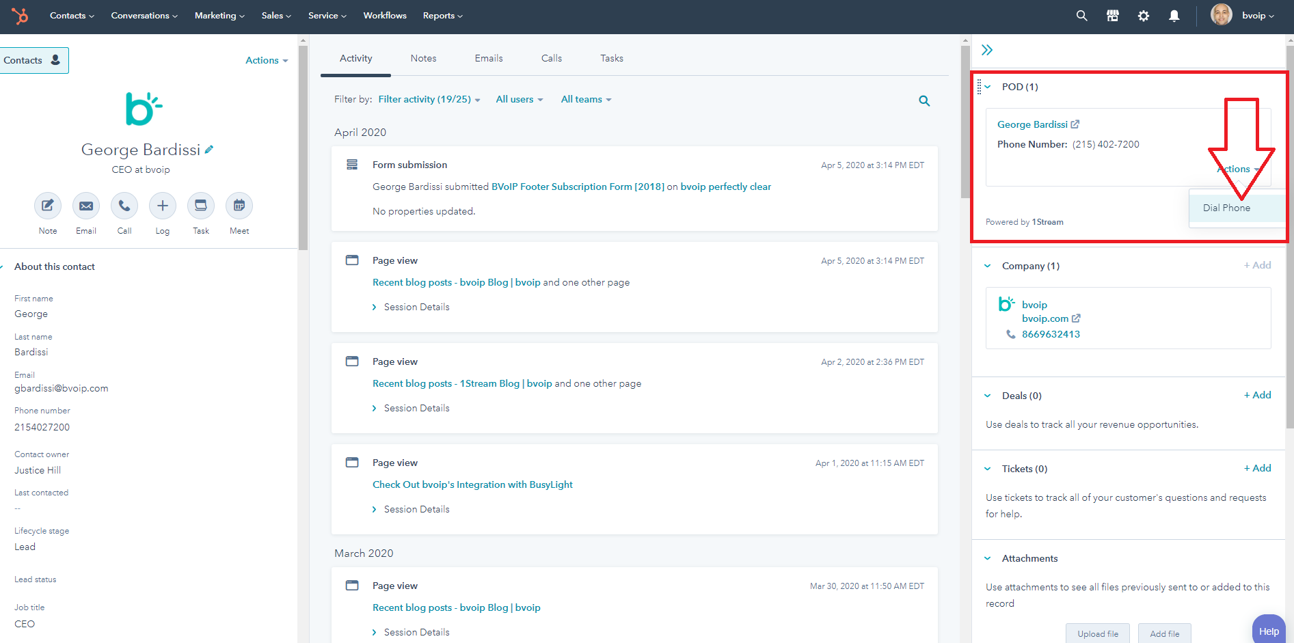Open the Marketplace icon in top bar

pyautogui.click(x=1113, y=16)
